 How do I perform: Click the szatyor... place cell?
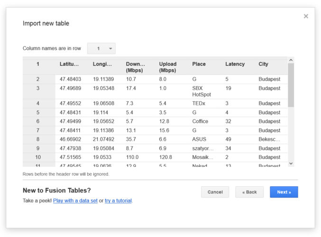(x=202, y=148)
